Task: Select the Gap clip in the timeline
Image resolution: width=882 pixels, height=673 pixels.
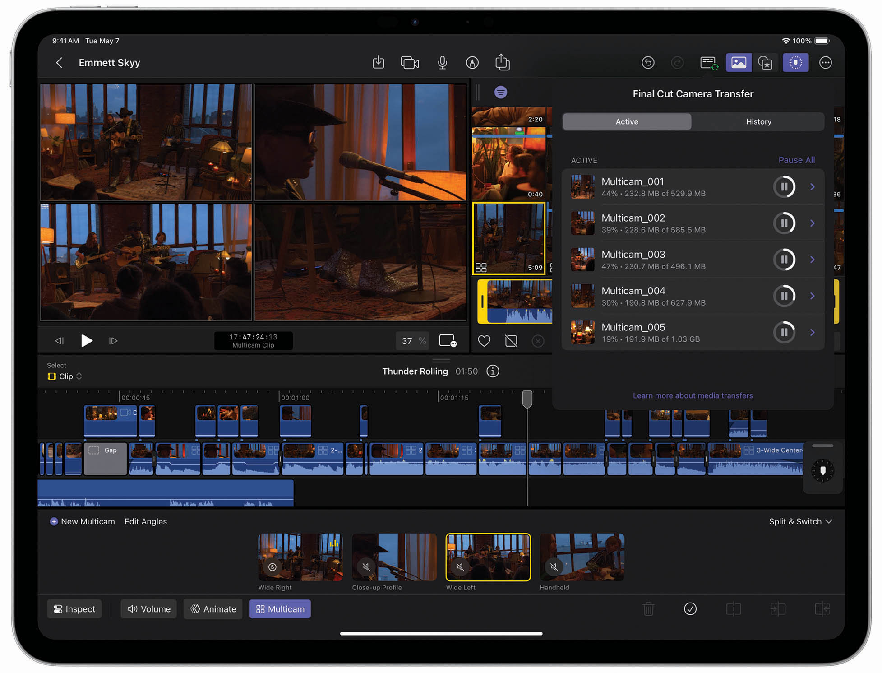Action: click(105, 459)
